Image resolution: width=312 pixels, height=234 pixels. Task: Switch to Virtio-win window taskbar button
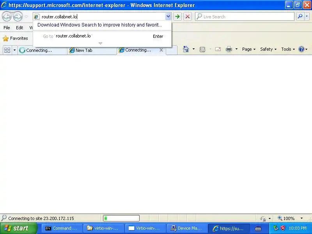coord(145,228)
